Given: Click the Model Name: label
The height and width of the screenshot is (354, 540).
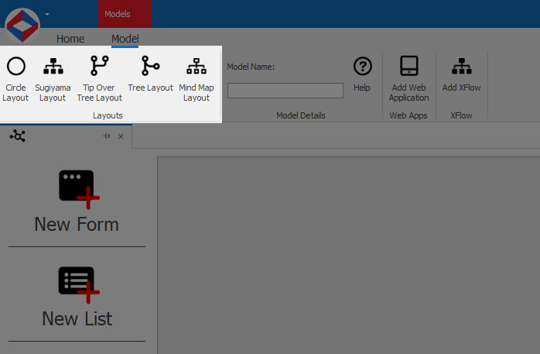Looking at the screenshot, I should pyautogui.click(x=251, y=67).
